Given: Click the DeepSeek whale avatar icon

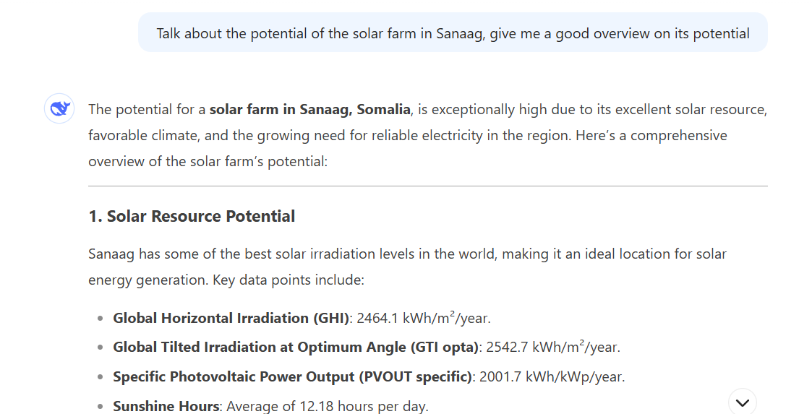Looking at the screenshot, I should 59,109.
